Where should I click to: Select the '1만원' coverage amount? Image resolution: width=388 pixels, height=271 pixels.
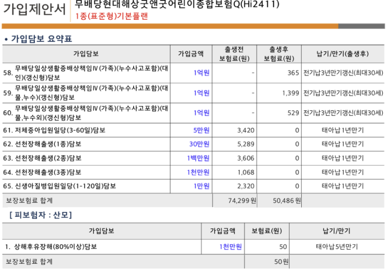pyautogui.click(x=202, y=186)
